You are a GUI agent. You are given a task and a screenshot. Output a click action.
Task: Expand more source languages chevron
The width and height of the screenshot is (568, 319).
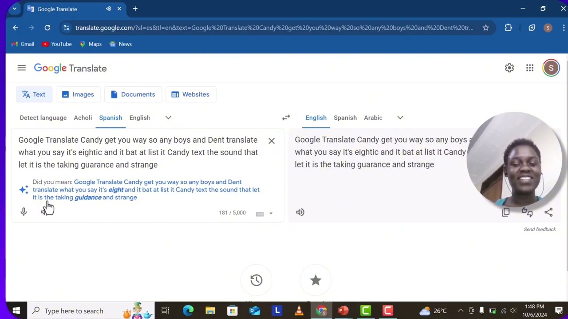(168, 117)
